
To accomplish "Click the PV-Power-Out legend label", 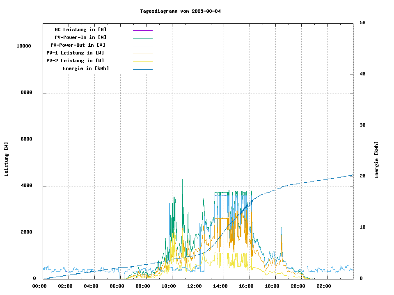I will coord(78,45).
